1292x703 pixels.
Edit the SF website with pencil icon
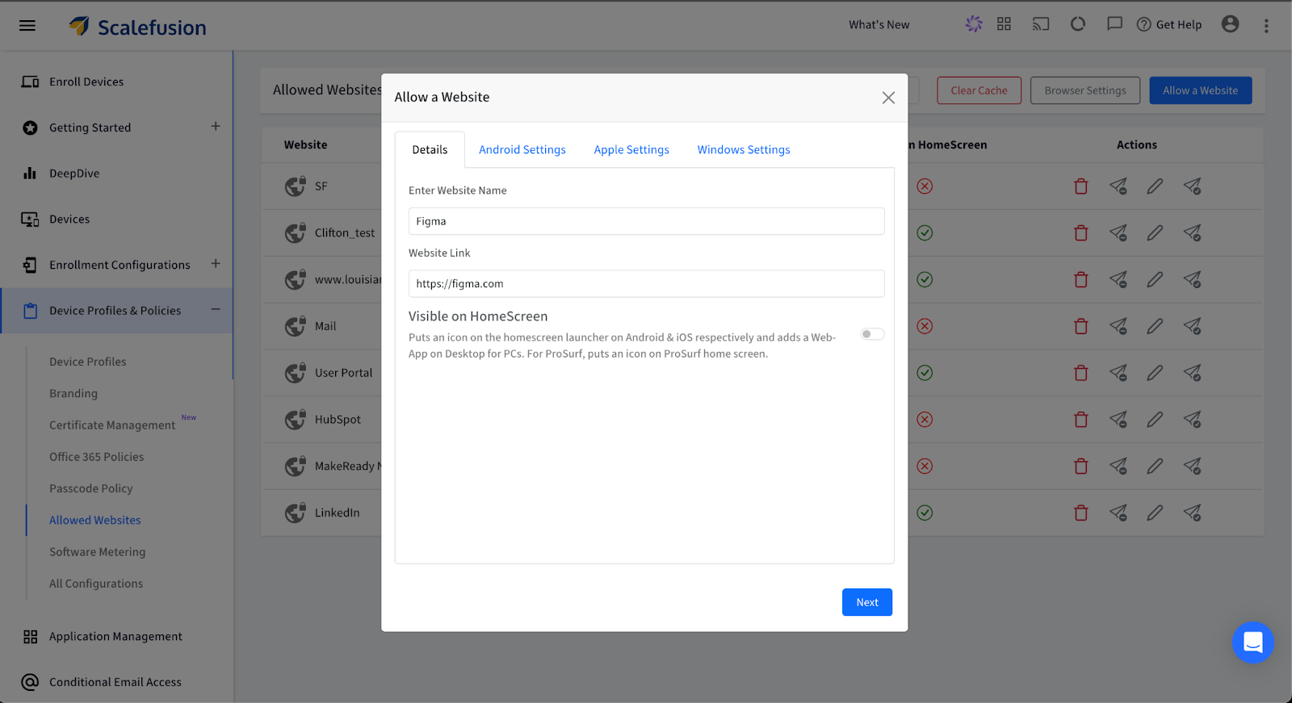click(x=1155, y=186)
